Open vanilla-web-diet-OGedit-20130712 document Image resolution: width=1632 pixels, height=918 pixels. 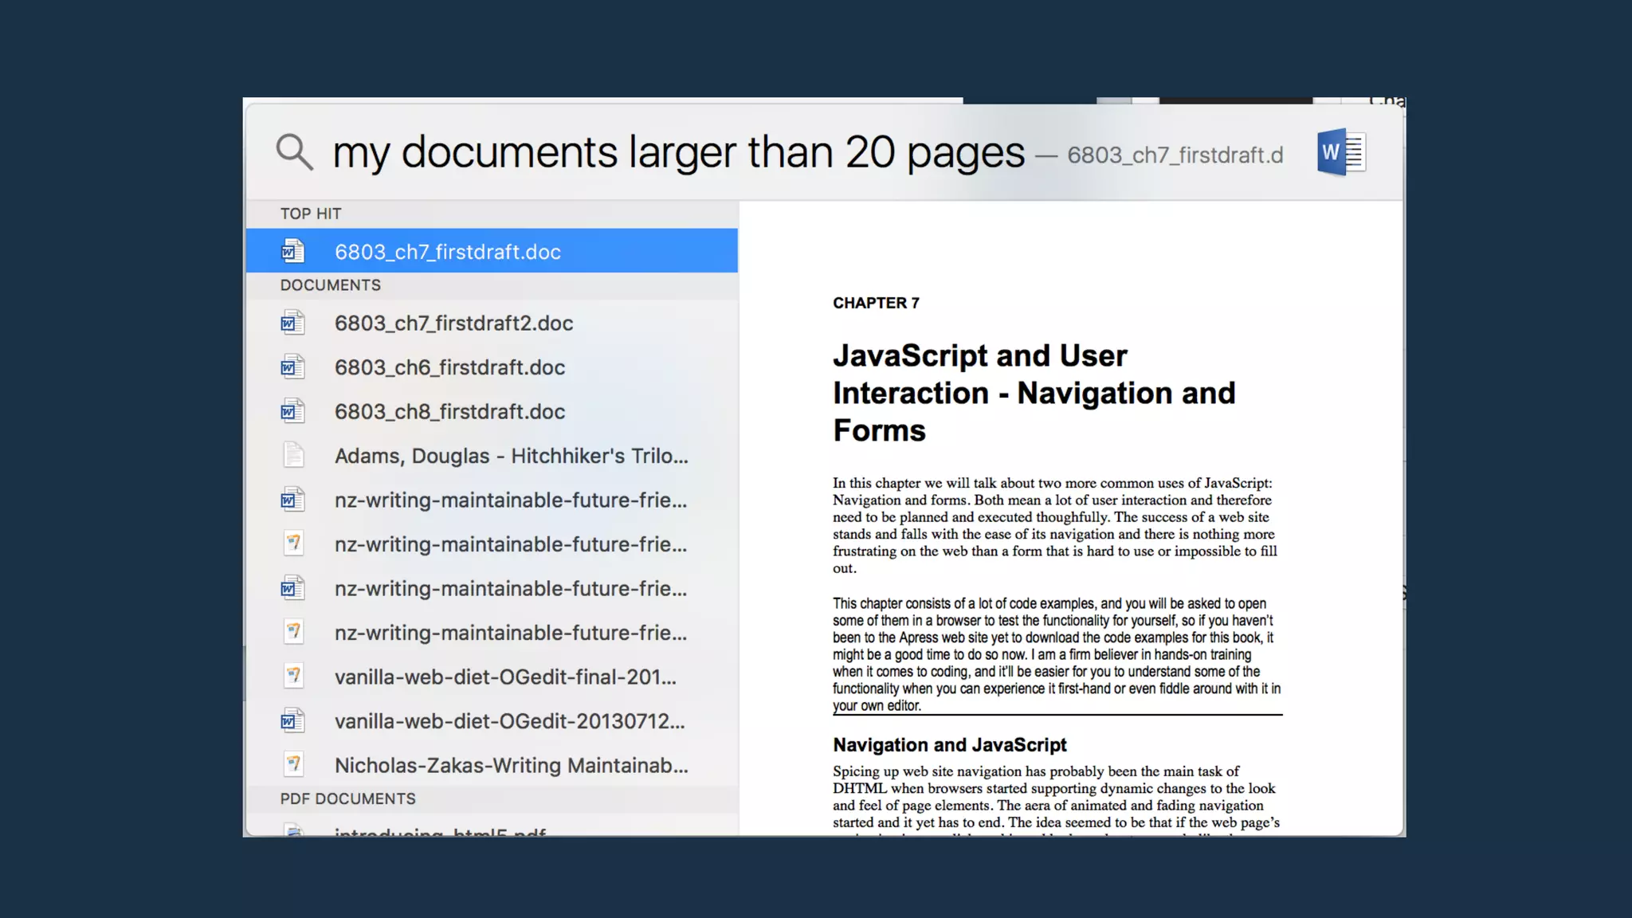tap(509, 721)
